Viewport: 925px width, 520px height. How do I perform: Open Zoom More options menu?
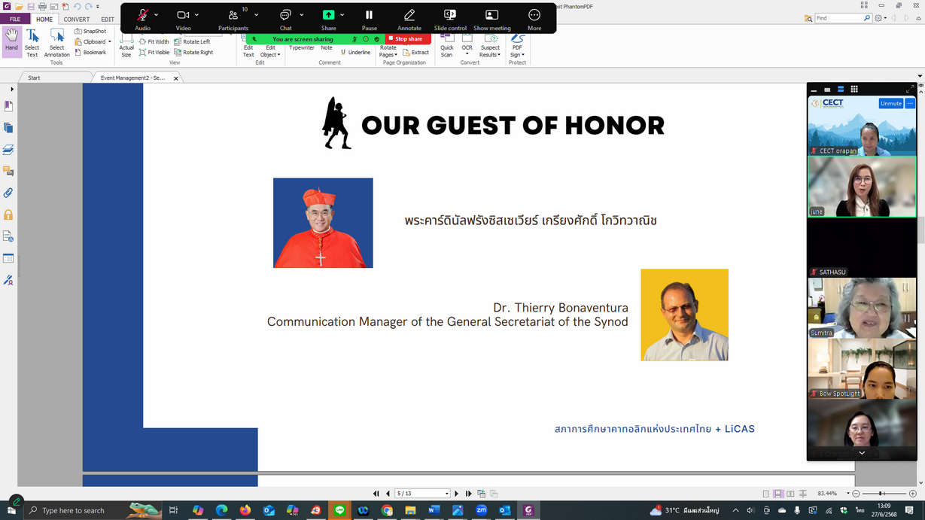tap(534, 15)
